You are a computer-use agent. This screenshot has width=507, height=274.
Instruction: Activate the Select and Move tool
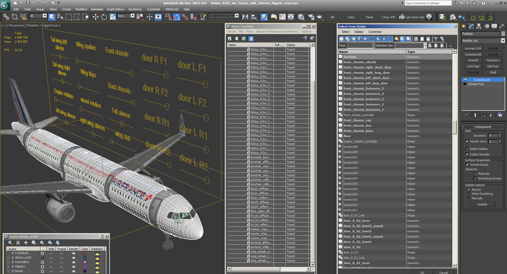pos(95,16)
